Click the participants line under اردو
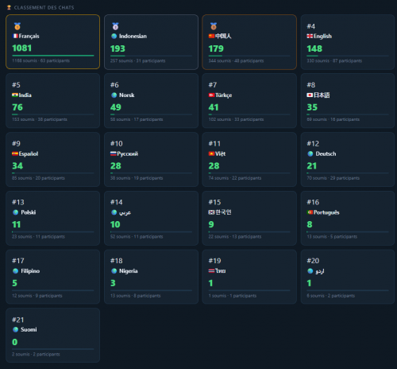Screen dimensions: 397x369 click(x=331, y=296)
